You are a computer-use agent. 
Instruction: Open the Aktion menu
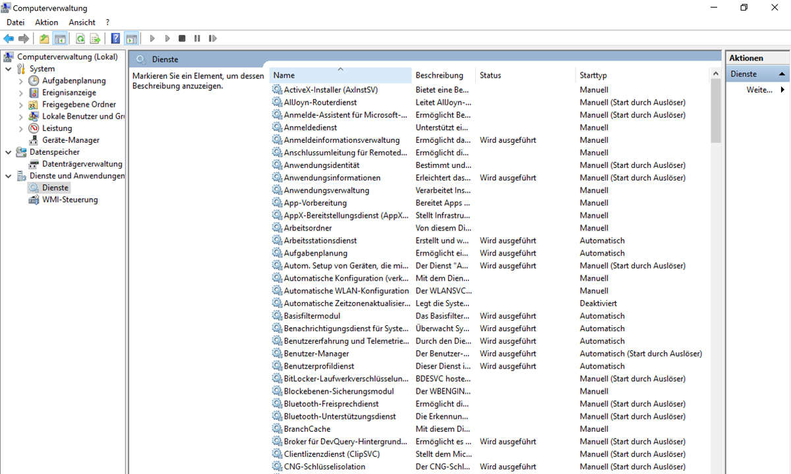(47, 22)
